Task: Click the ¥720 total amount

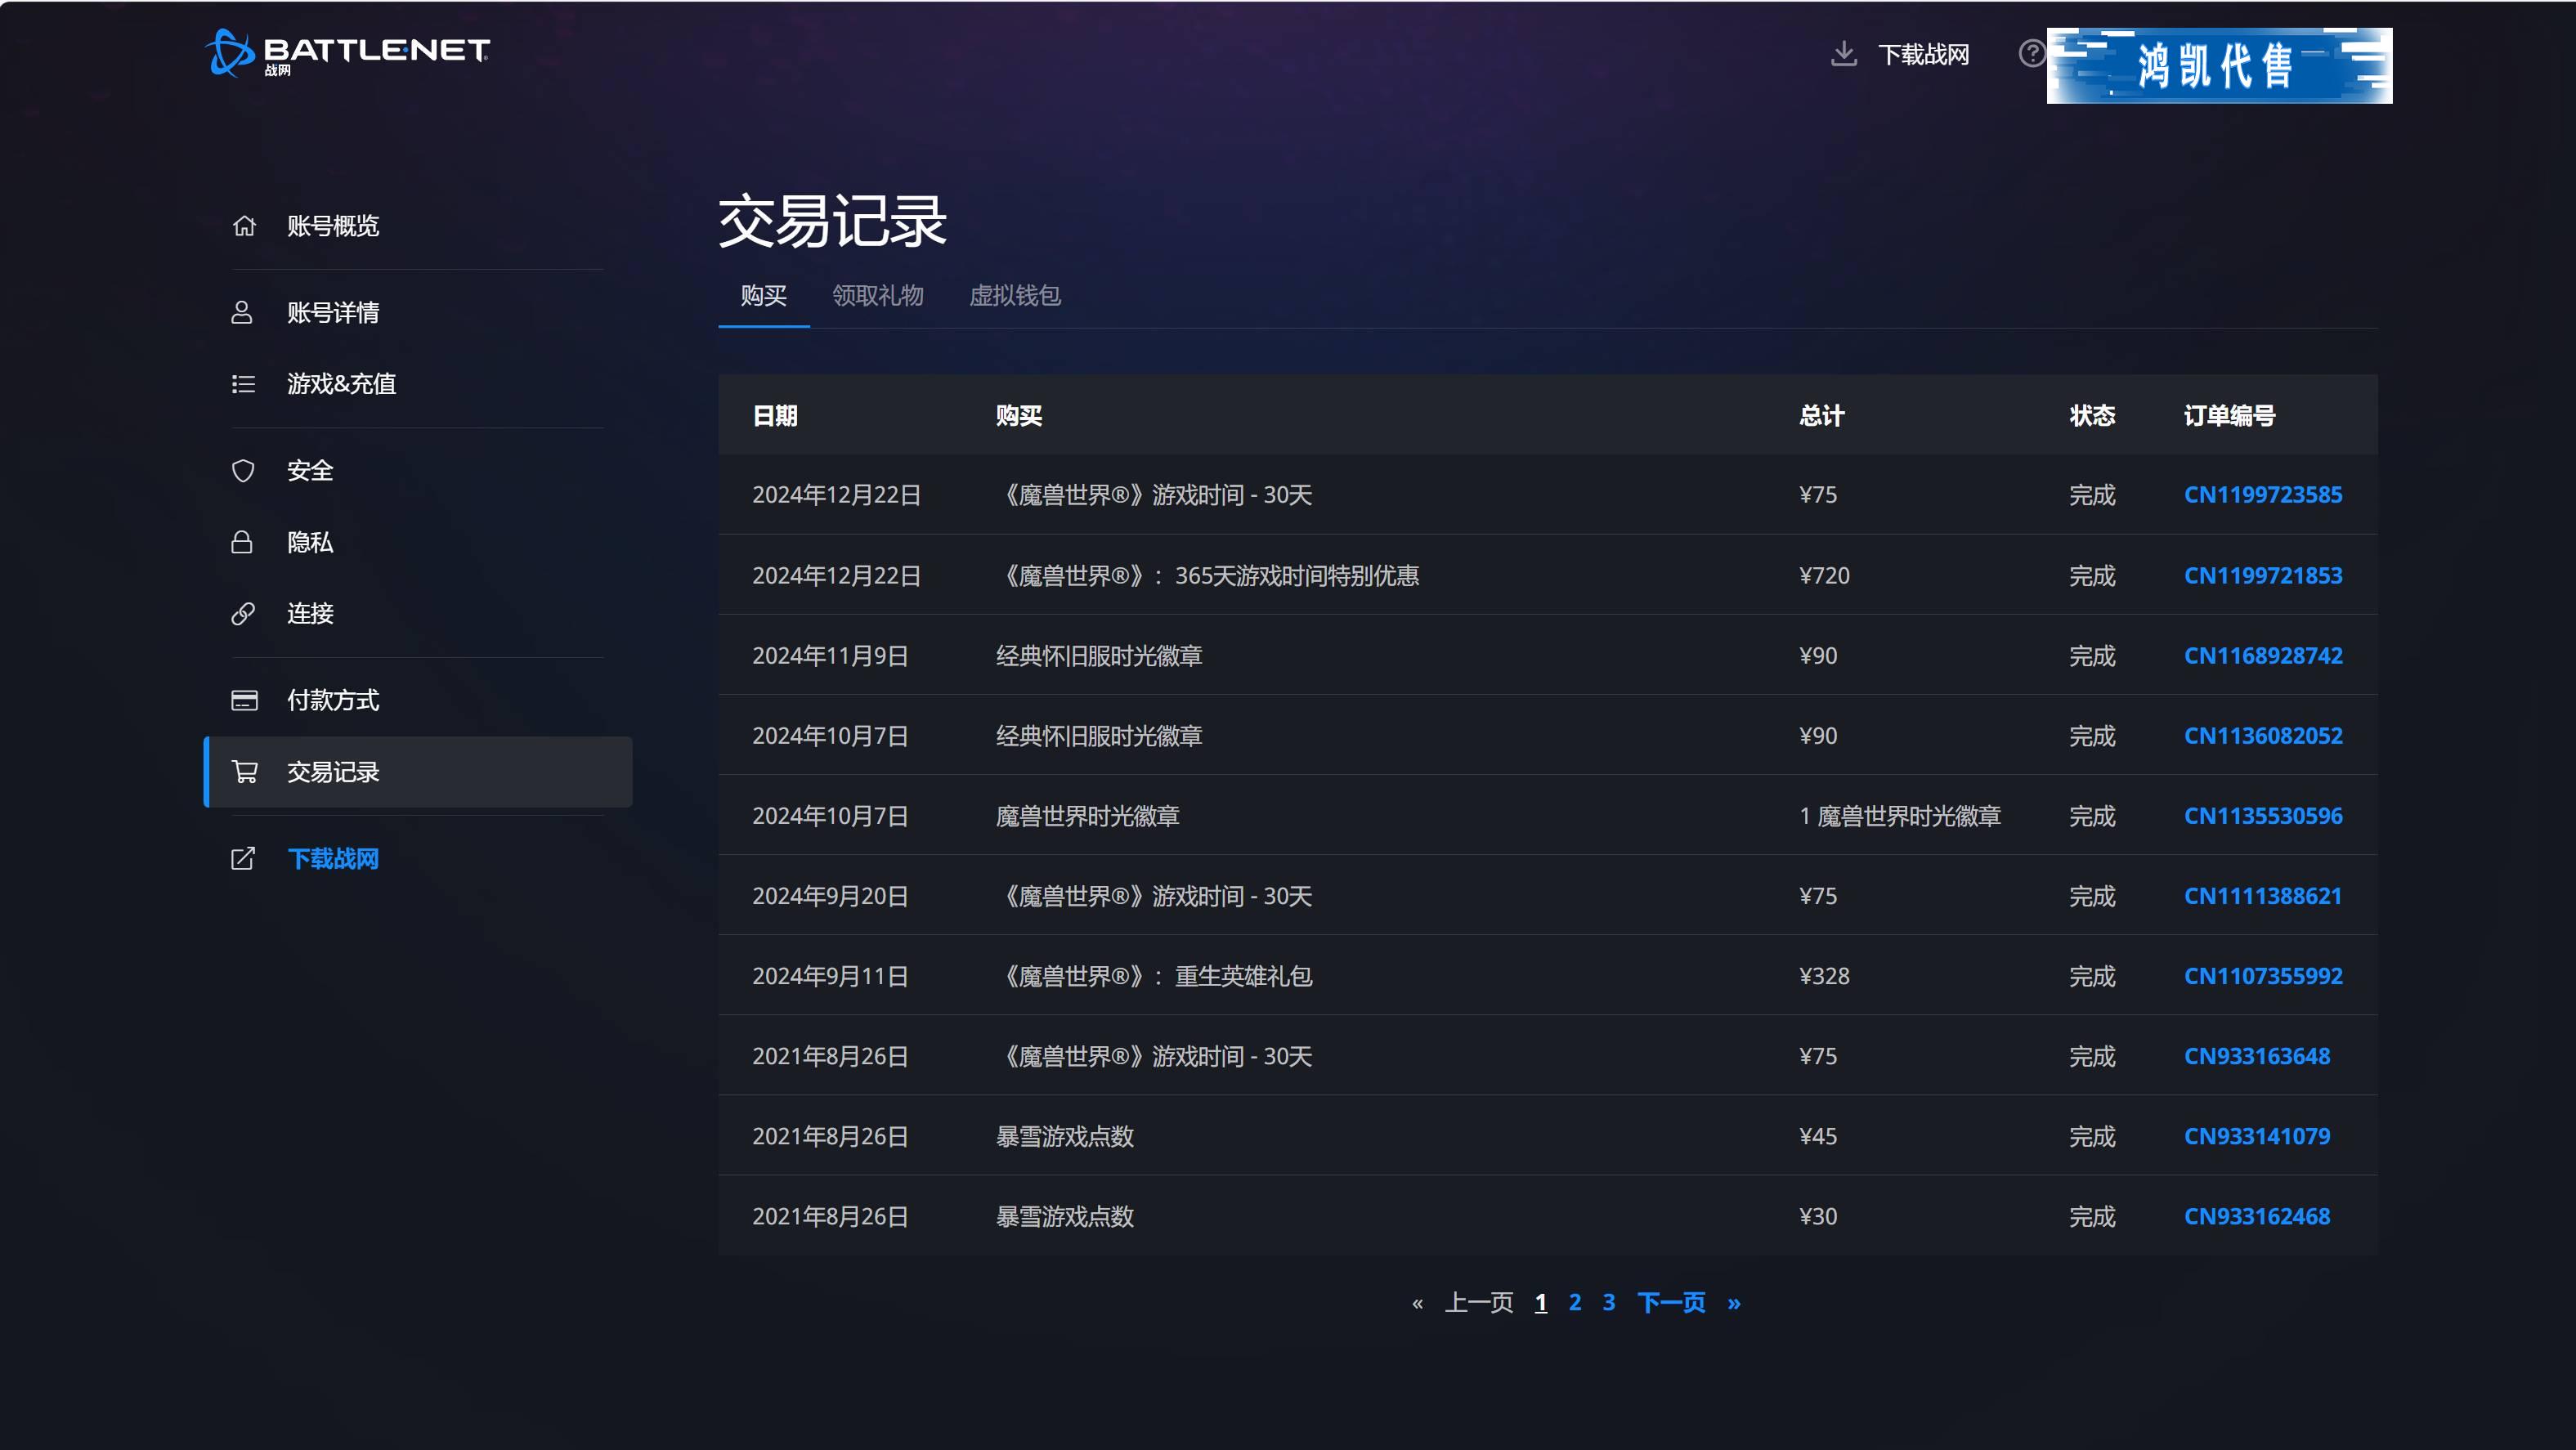Action: coord(1824,575)
